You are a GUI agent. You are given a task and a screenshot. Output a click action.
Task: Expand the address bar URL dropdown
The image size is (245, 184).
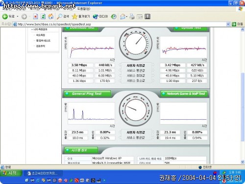pyautogui.click(x=228, y=24)
